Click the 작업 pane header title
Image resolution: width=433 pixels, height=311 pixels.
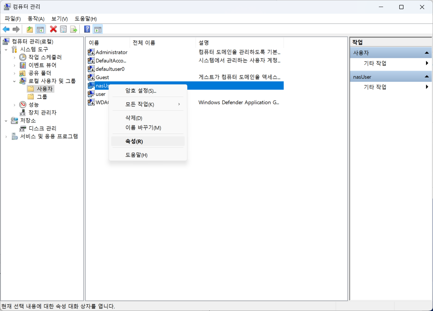pyautogui.click(x=357, y=42)
